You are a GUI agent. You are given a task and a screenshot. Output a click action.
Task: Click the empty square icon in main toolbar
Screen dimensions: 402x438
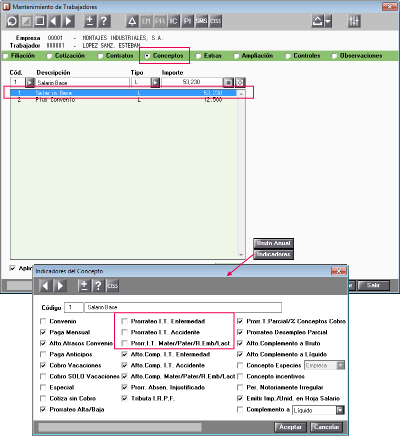pos(40,21)
